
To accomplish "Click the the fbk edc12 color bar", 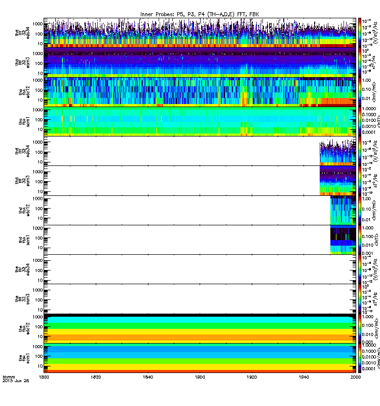I will pos(360,328).
